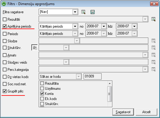The width and height of the screenshot is (160, 118).
Task: Open Aprēķina periods 'līdz' date dropdown
Action: 134,26
